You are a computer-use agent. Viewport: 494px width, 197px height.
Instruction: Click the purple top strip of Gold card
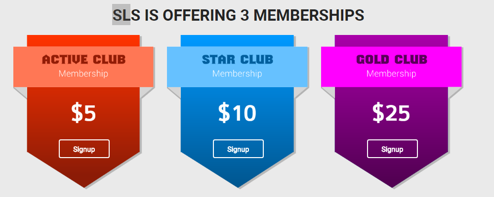391,40
